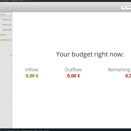
Task: Click the magnifier icon in the search box
Action: point(124,7)
